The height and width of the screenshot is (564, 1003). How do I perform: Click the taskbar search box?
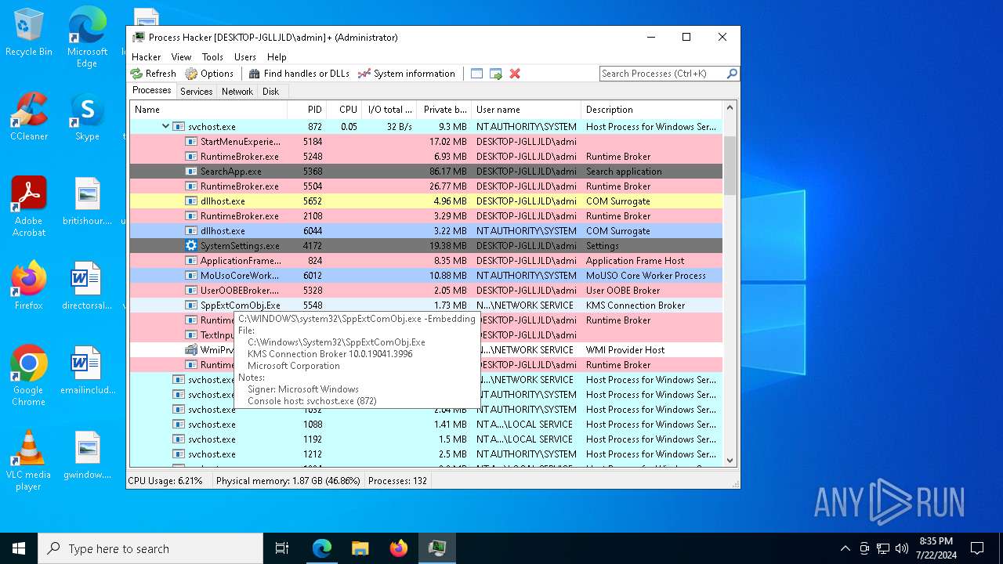150,548
